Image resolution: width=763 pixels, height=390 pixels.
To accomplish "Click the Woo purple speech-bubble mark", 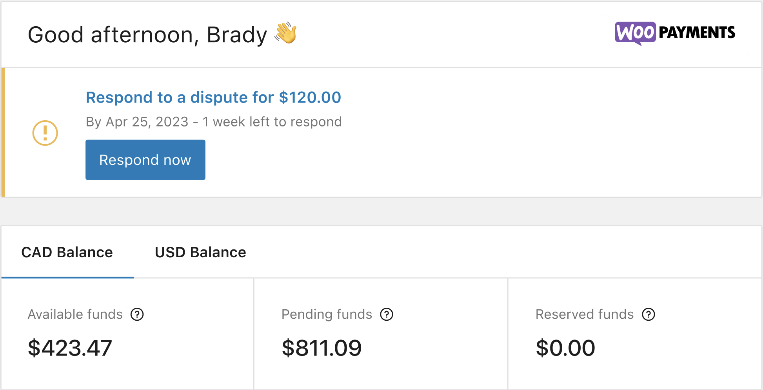I will (x=635, y=32).
